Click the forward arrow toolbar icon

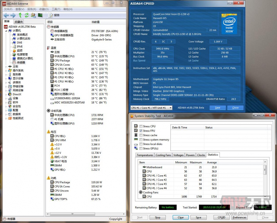pyautogui.click(x=13, y=15)
